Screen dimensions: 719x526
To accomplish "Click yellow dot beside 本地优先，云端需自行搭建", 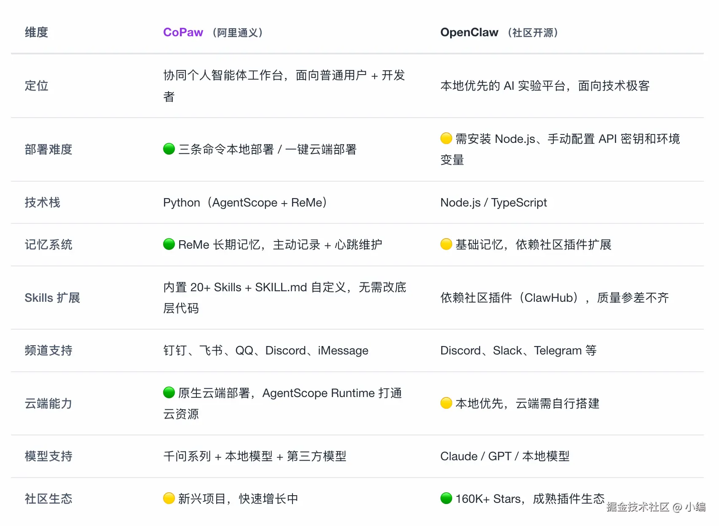I will coord(446,403).
